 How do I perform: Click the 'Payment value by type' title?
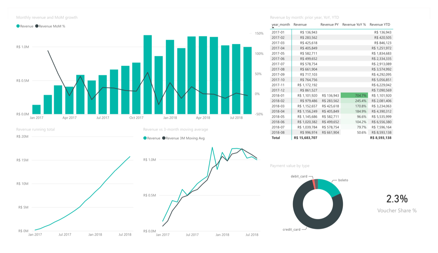290,166
